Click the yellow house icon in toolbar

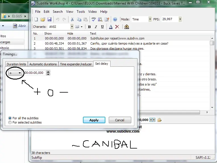(126, 27)
